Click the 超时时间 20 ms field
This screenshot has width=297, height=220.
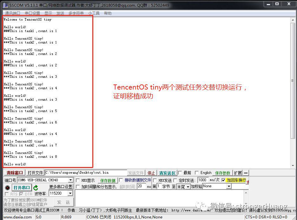142,186
